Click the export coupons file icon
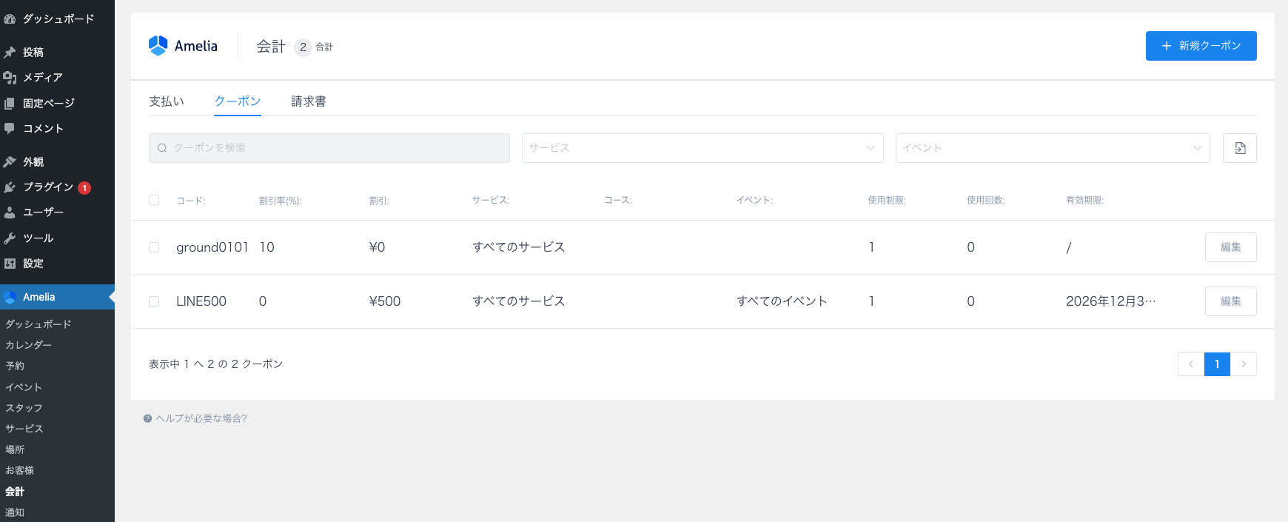 click(1239, 148)
